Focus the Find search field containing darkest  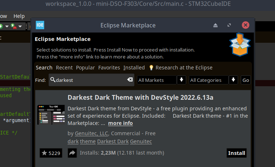91,80
